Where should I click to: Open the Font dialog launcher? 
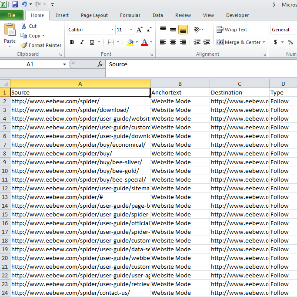(x=151, y=54)
